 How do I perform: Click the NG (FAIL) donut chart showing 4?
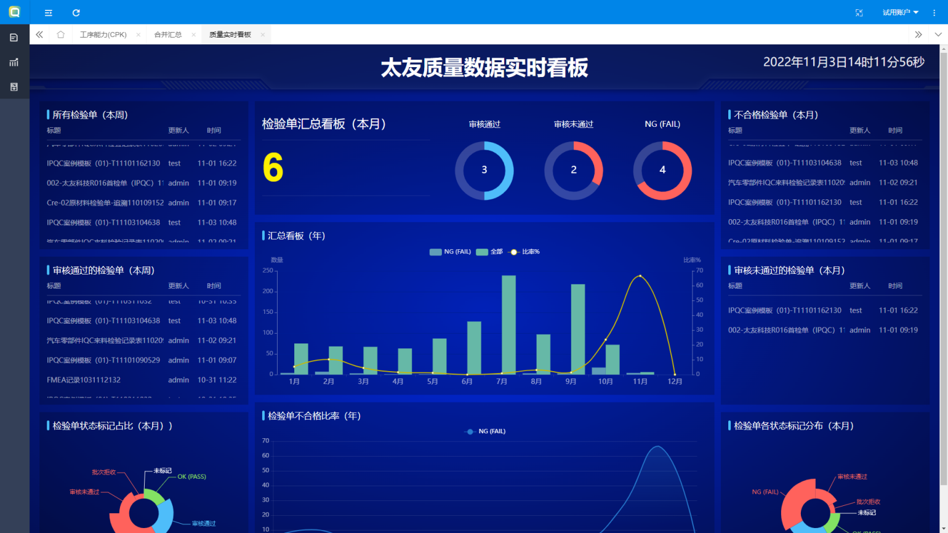[662, 170]
